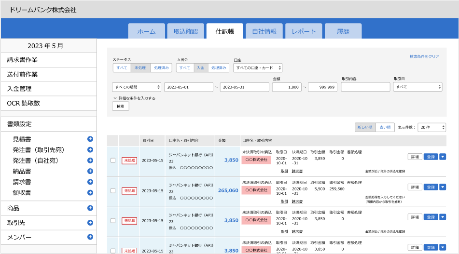Click the plus icon next to メンバー

90,237
